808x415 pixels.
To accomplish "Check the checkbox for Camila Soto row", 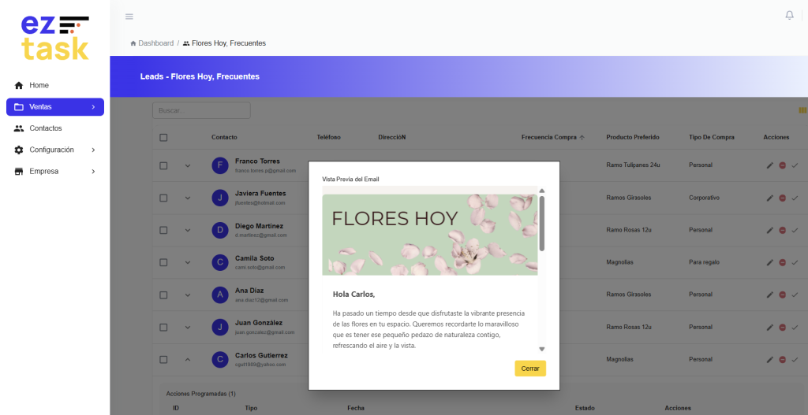I will tap(163, 262).
